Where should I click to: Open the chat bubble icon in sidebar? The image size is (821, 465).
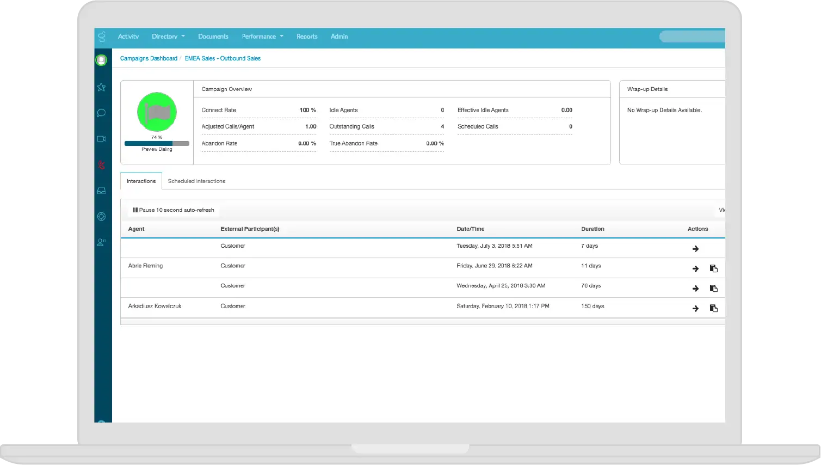click(101, 113)
